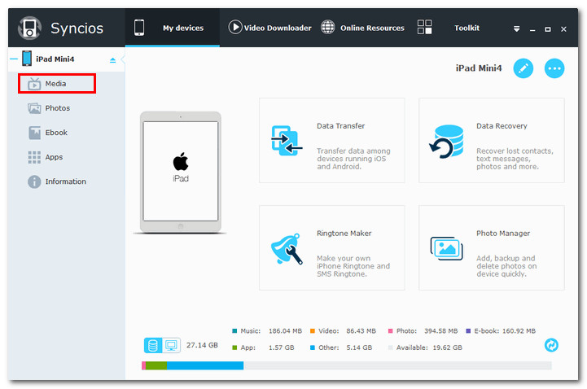Edit the device name with pencil button

523,68
